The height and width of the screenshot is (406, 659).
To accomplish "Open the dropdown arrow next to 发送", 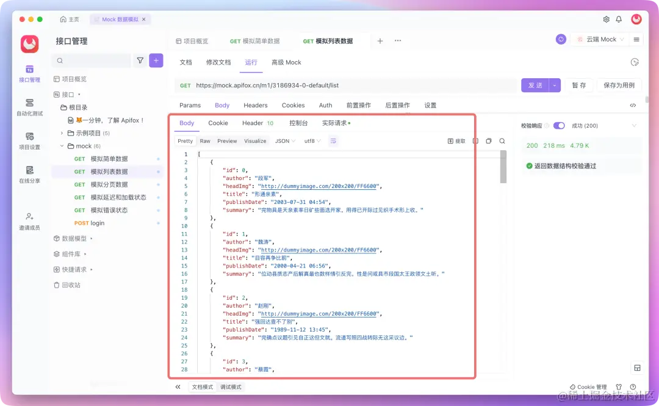I will pyautogui.click(x=555, y=85).
